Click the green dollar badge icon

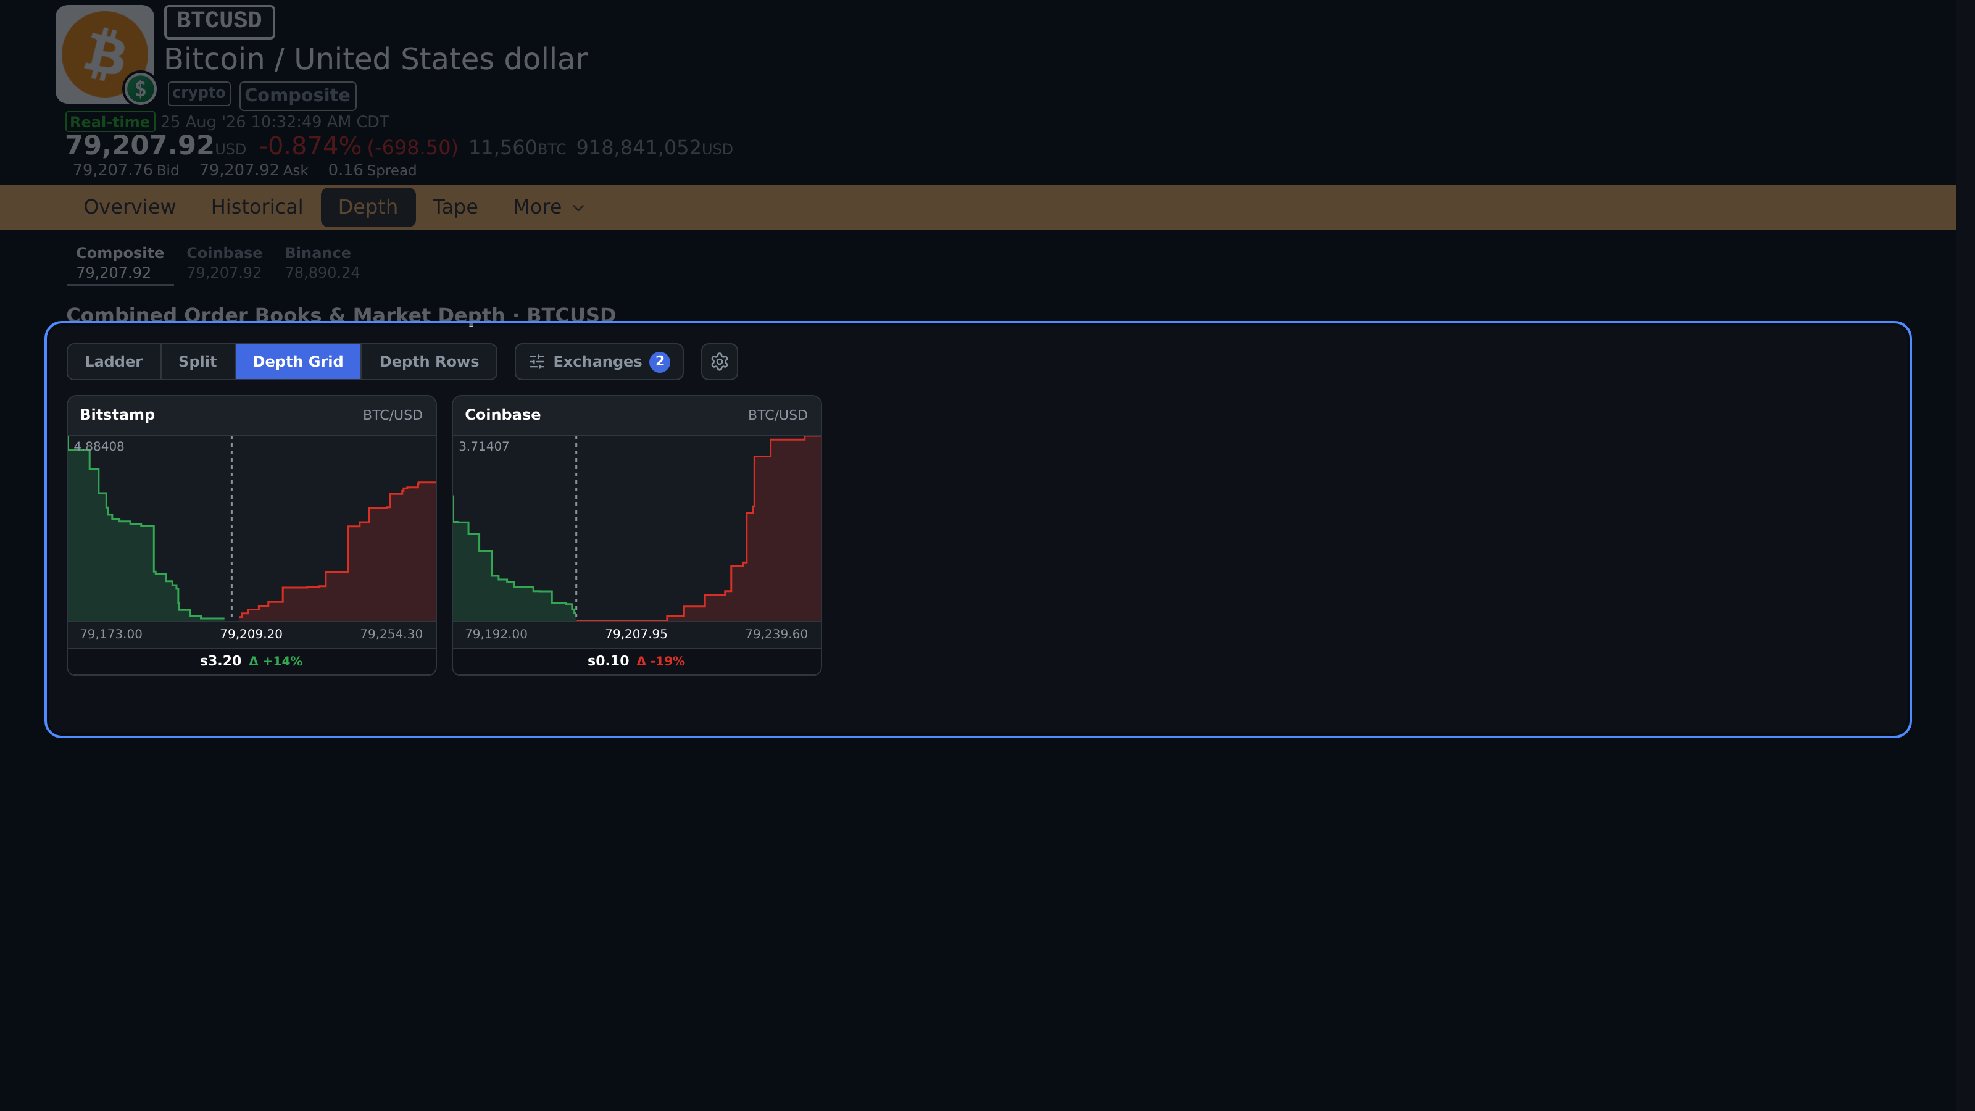click(140, 89)
